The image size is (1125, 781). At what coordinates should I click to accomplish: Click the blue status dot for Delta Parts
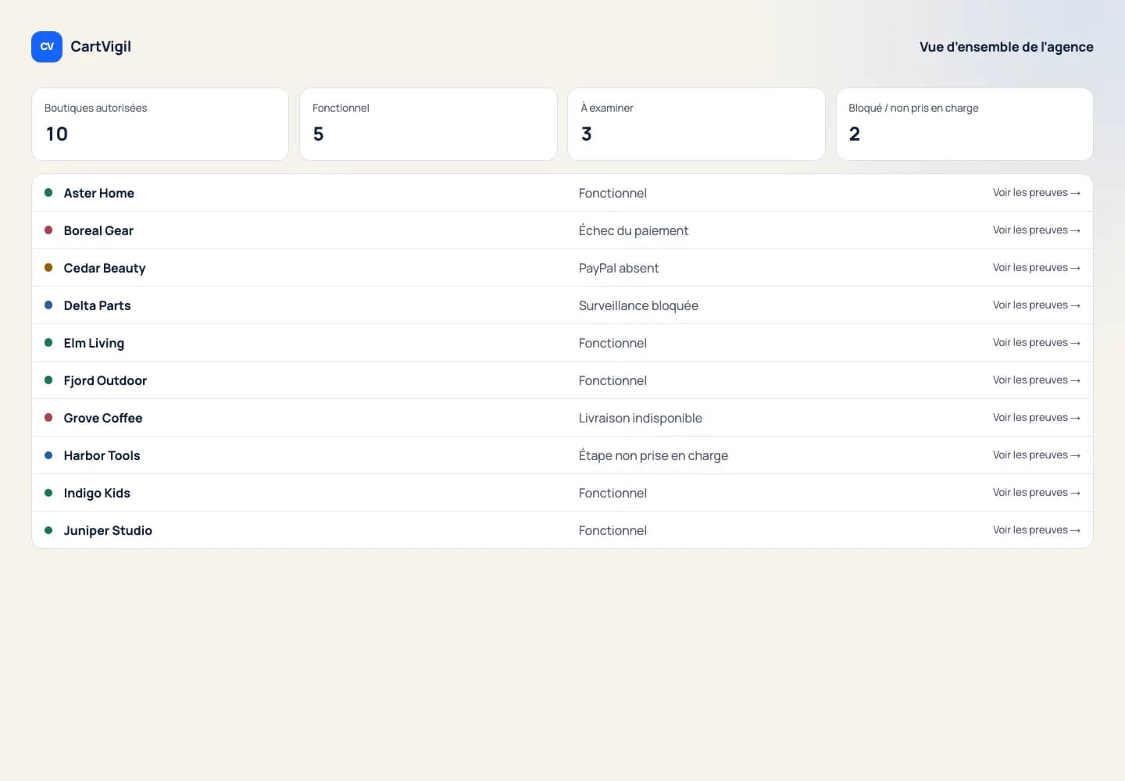click(48, 305)
